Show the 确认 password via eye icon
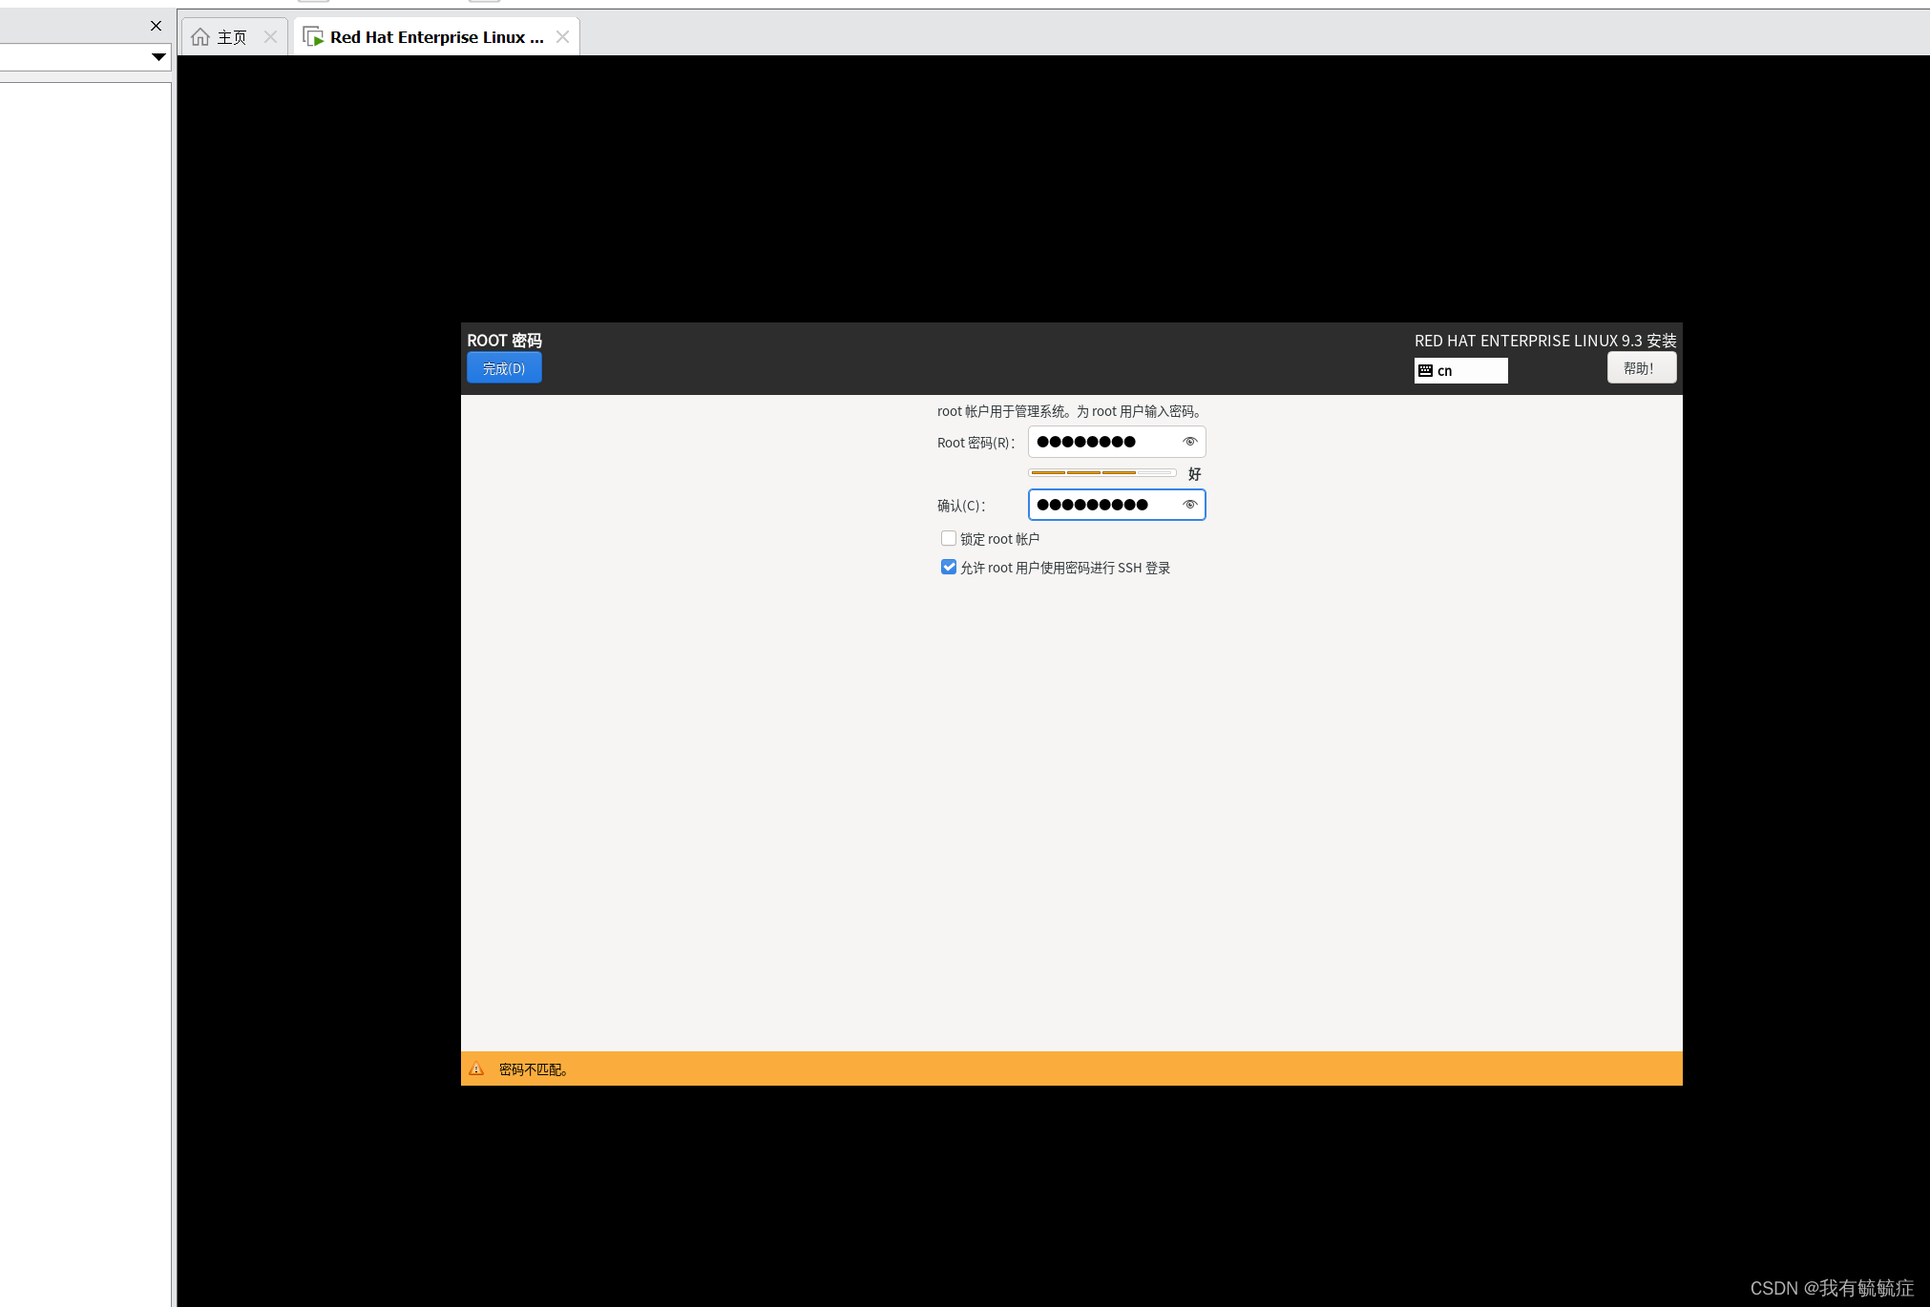 [1189, 505]
